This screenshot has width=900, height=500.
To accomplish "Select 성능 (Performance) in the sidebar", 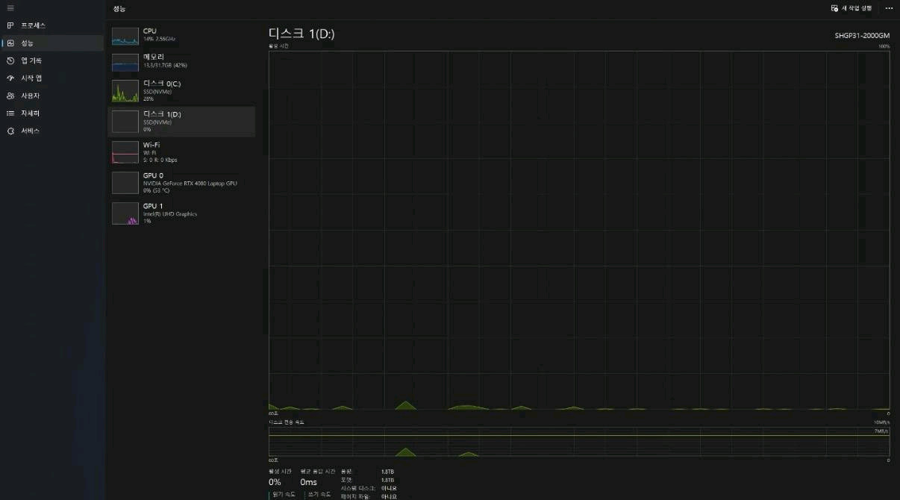I will pos(30,43).
